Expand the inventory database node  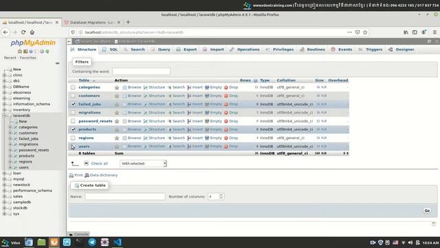click(x=4, y=110)
